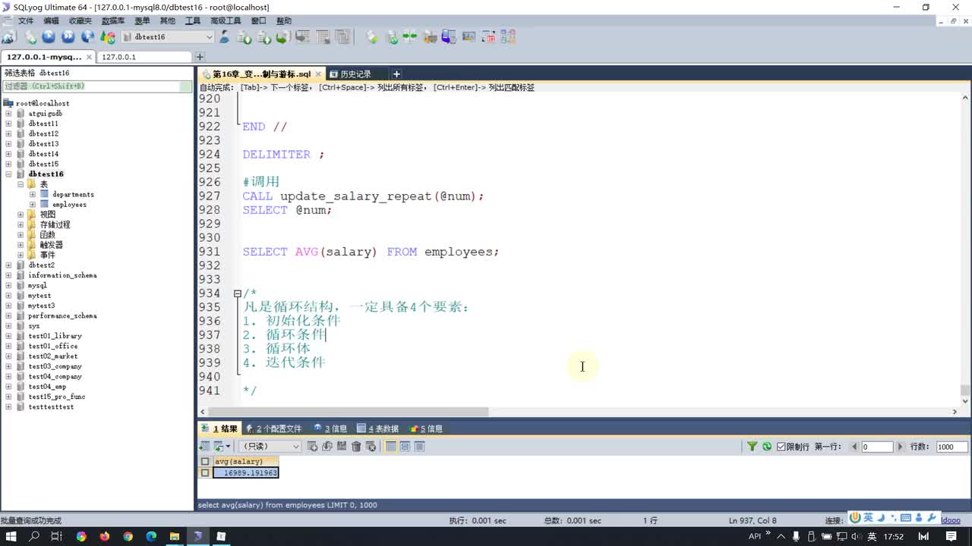Collapse the comment block at line 934
This screenshot has width=972, height=546.
point(238,293)
